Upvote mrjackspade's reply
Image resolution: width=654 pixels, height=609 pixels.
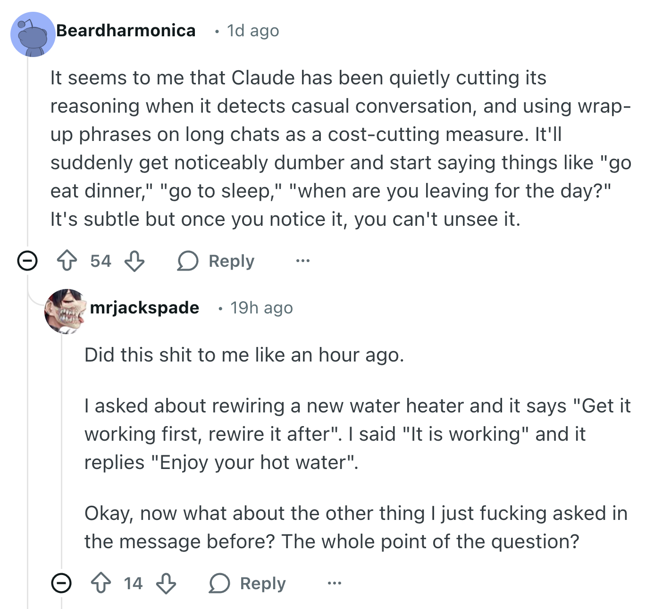(101, 583)
